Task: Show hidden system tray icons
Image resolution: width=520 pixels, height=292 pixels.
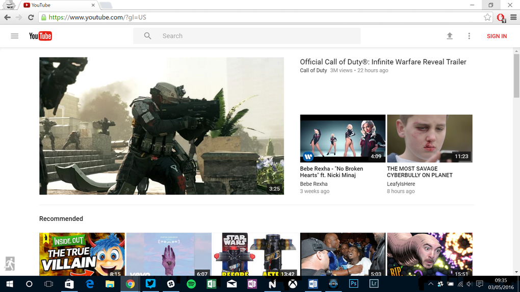Action: point(430,284)
